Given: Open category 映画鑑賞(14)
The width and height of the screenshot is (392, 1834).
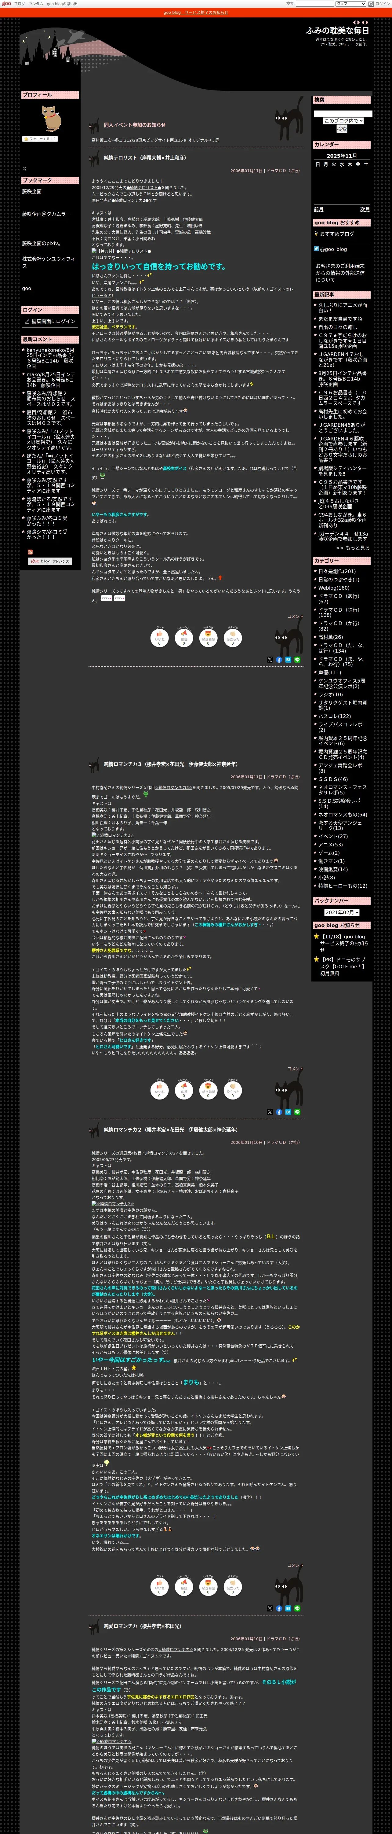Looking at the screenshot, I should point(333,869).
